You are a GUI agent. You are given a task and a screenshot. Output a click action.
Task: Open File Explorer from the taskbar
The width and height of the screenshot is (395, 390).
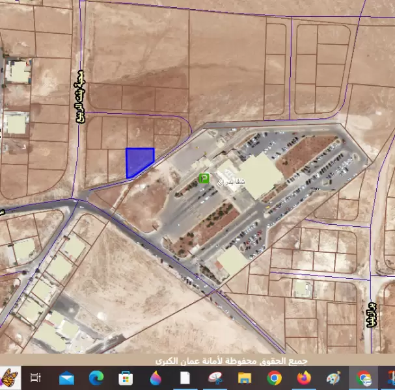(x=245, y=378)
